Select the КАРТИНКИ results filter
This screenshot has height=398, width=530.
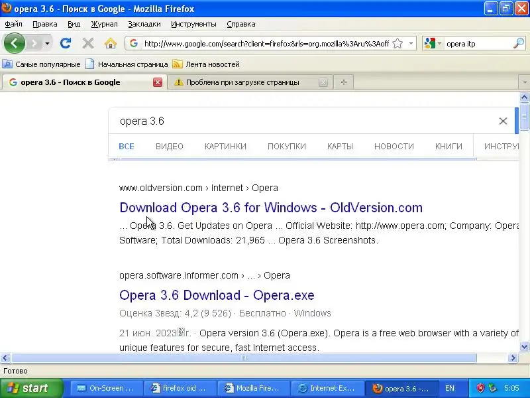point(225,146)
